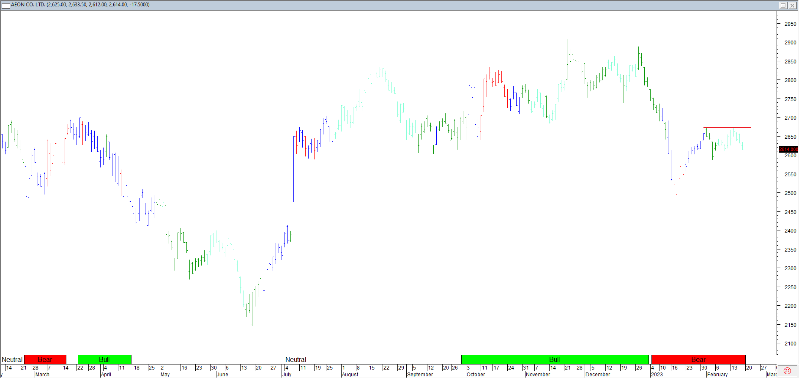
Task: Open the chart window system menu icon
Action: 6,5
